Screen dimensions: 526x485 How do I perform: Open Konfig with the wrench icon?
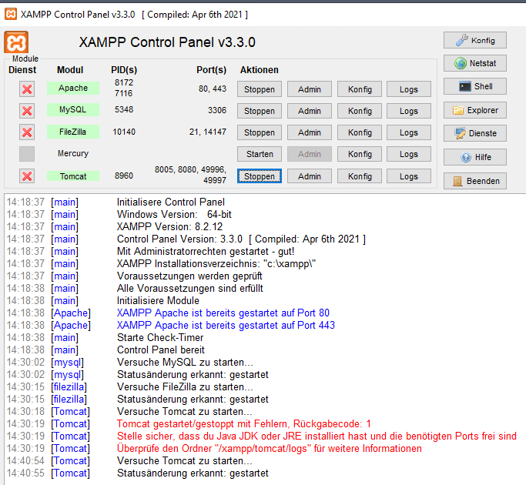[x=475, y=40]
